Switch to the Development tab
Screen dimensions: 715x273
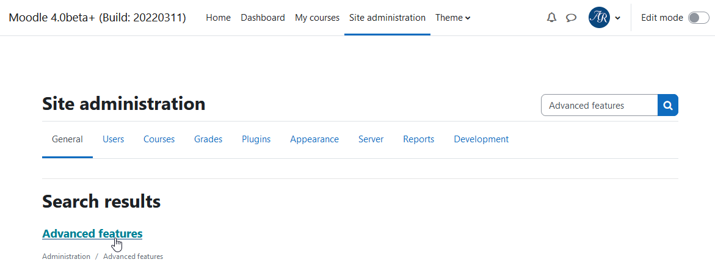tap(481, 139)
